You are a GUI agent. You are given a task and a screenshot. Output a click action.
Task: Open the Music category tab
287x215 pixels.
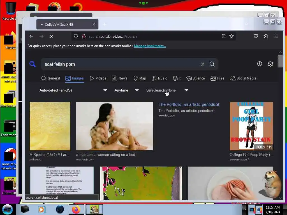click(159, 78)
